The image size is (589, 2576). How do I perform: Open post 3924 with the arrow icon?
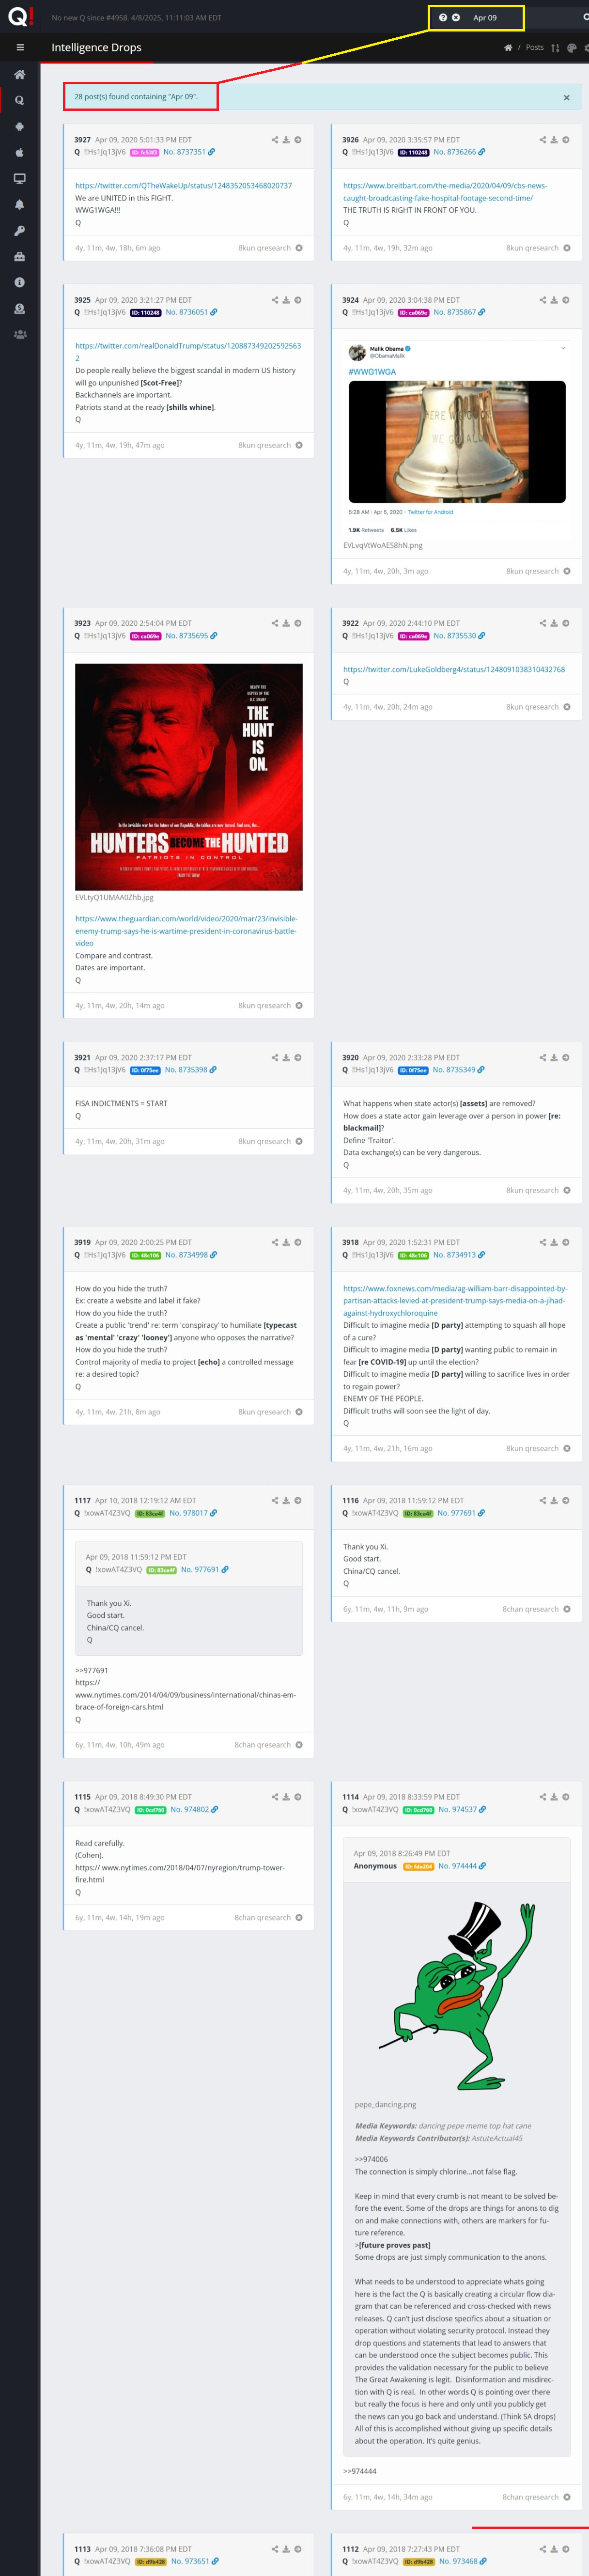[x=566, y=300]
